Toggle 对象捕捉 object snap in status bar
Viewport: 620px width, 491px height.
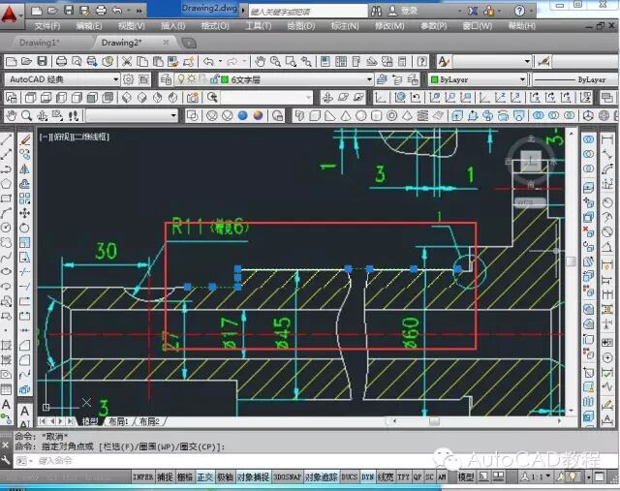coord(253,477)
